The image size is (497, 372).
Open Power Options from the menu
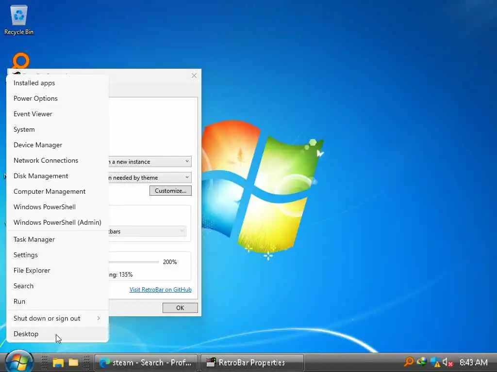(x=57, y=98)
